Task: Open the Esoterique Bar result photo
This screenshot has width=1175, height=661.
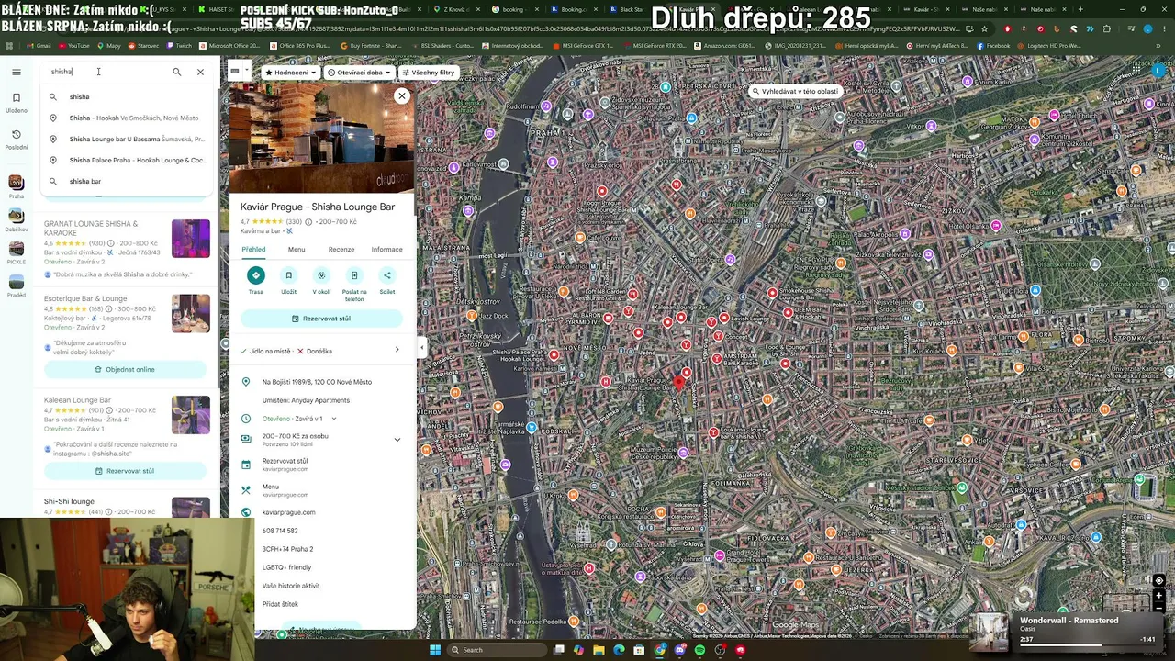Action: [x=191, y=313]
